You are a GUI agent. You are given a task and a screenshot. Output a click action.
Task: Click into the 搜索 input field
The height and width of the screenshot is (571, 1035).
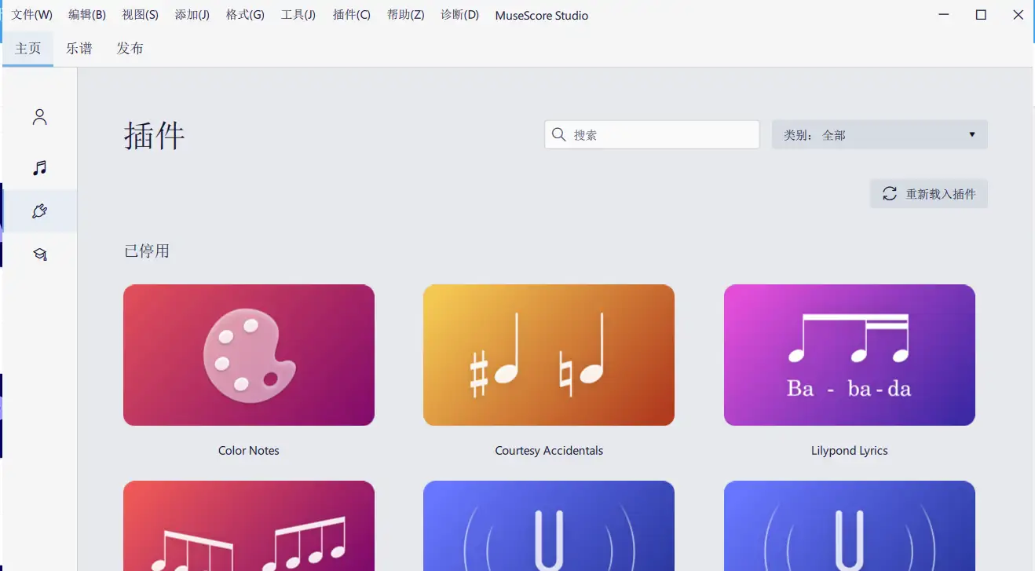660,135
